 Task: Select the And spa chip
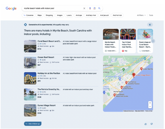[79, 15]
